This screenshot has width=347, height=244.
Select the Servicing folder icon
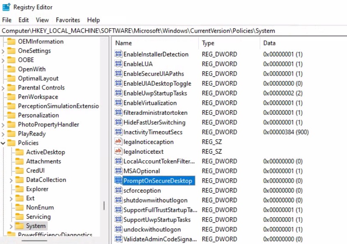[20, 217]
